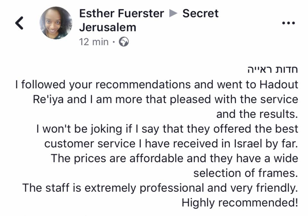
Task: Click the line starting "I followed your recommendations"
Action: (x=157, y=85)
